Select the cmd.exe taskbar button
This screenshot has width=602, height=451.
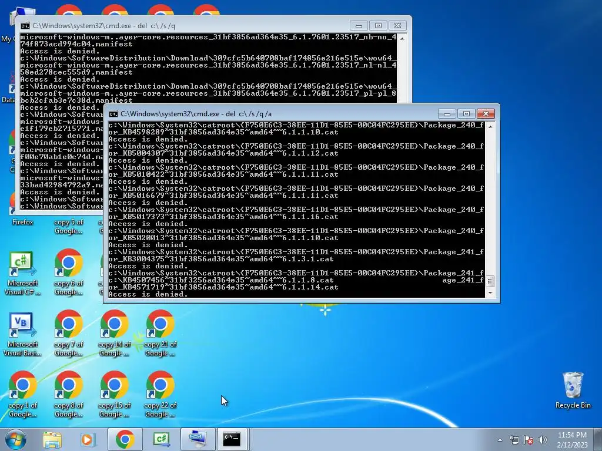point(232,439)
